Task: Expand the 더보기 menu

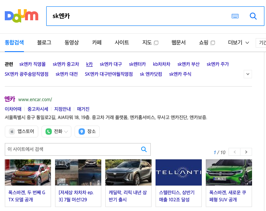Action: coord(238,43)
